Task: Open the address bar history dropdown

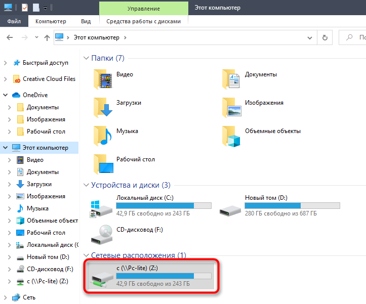Action: (x=311, y=37)
